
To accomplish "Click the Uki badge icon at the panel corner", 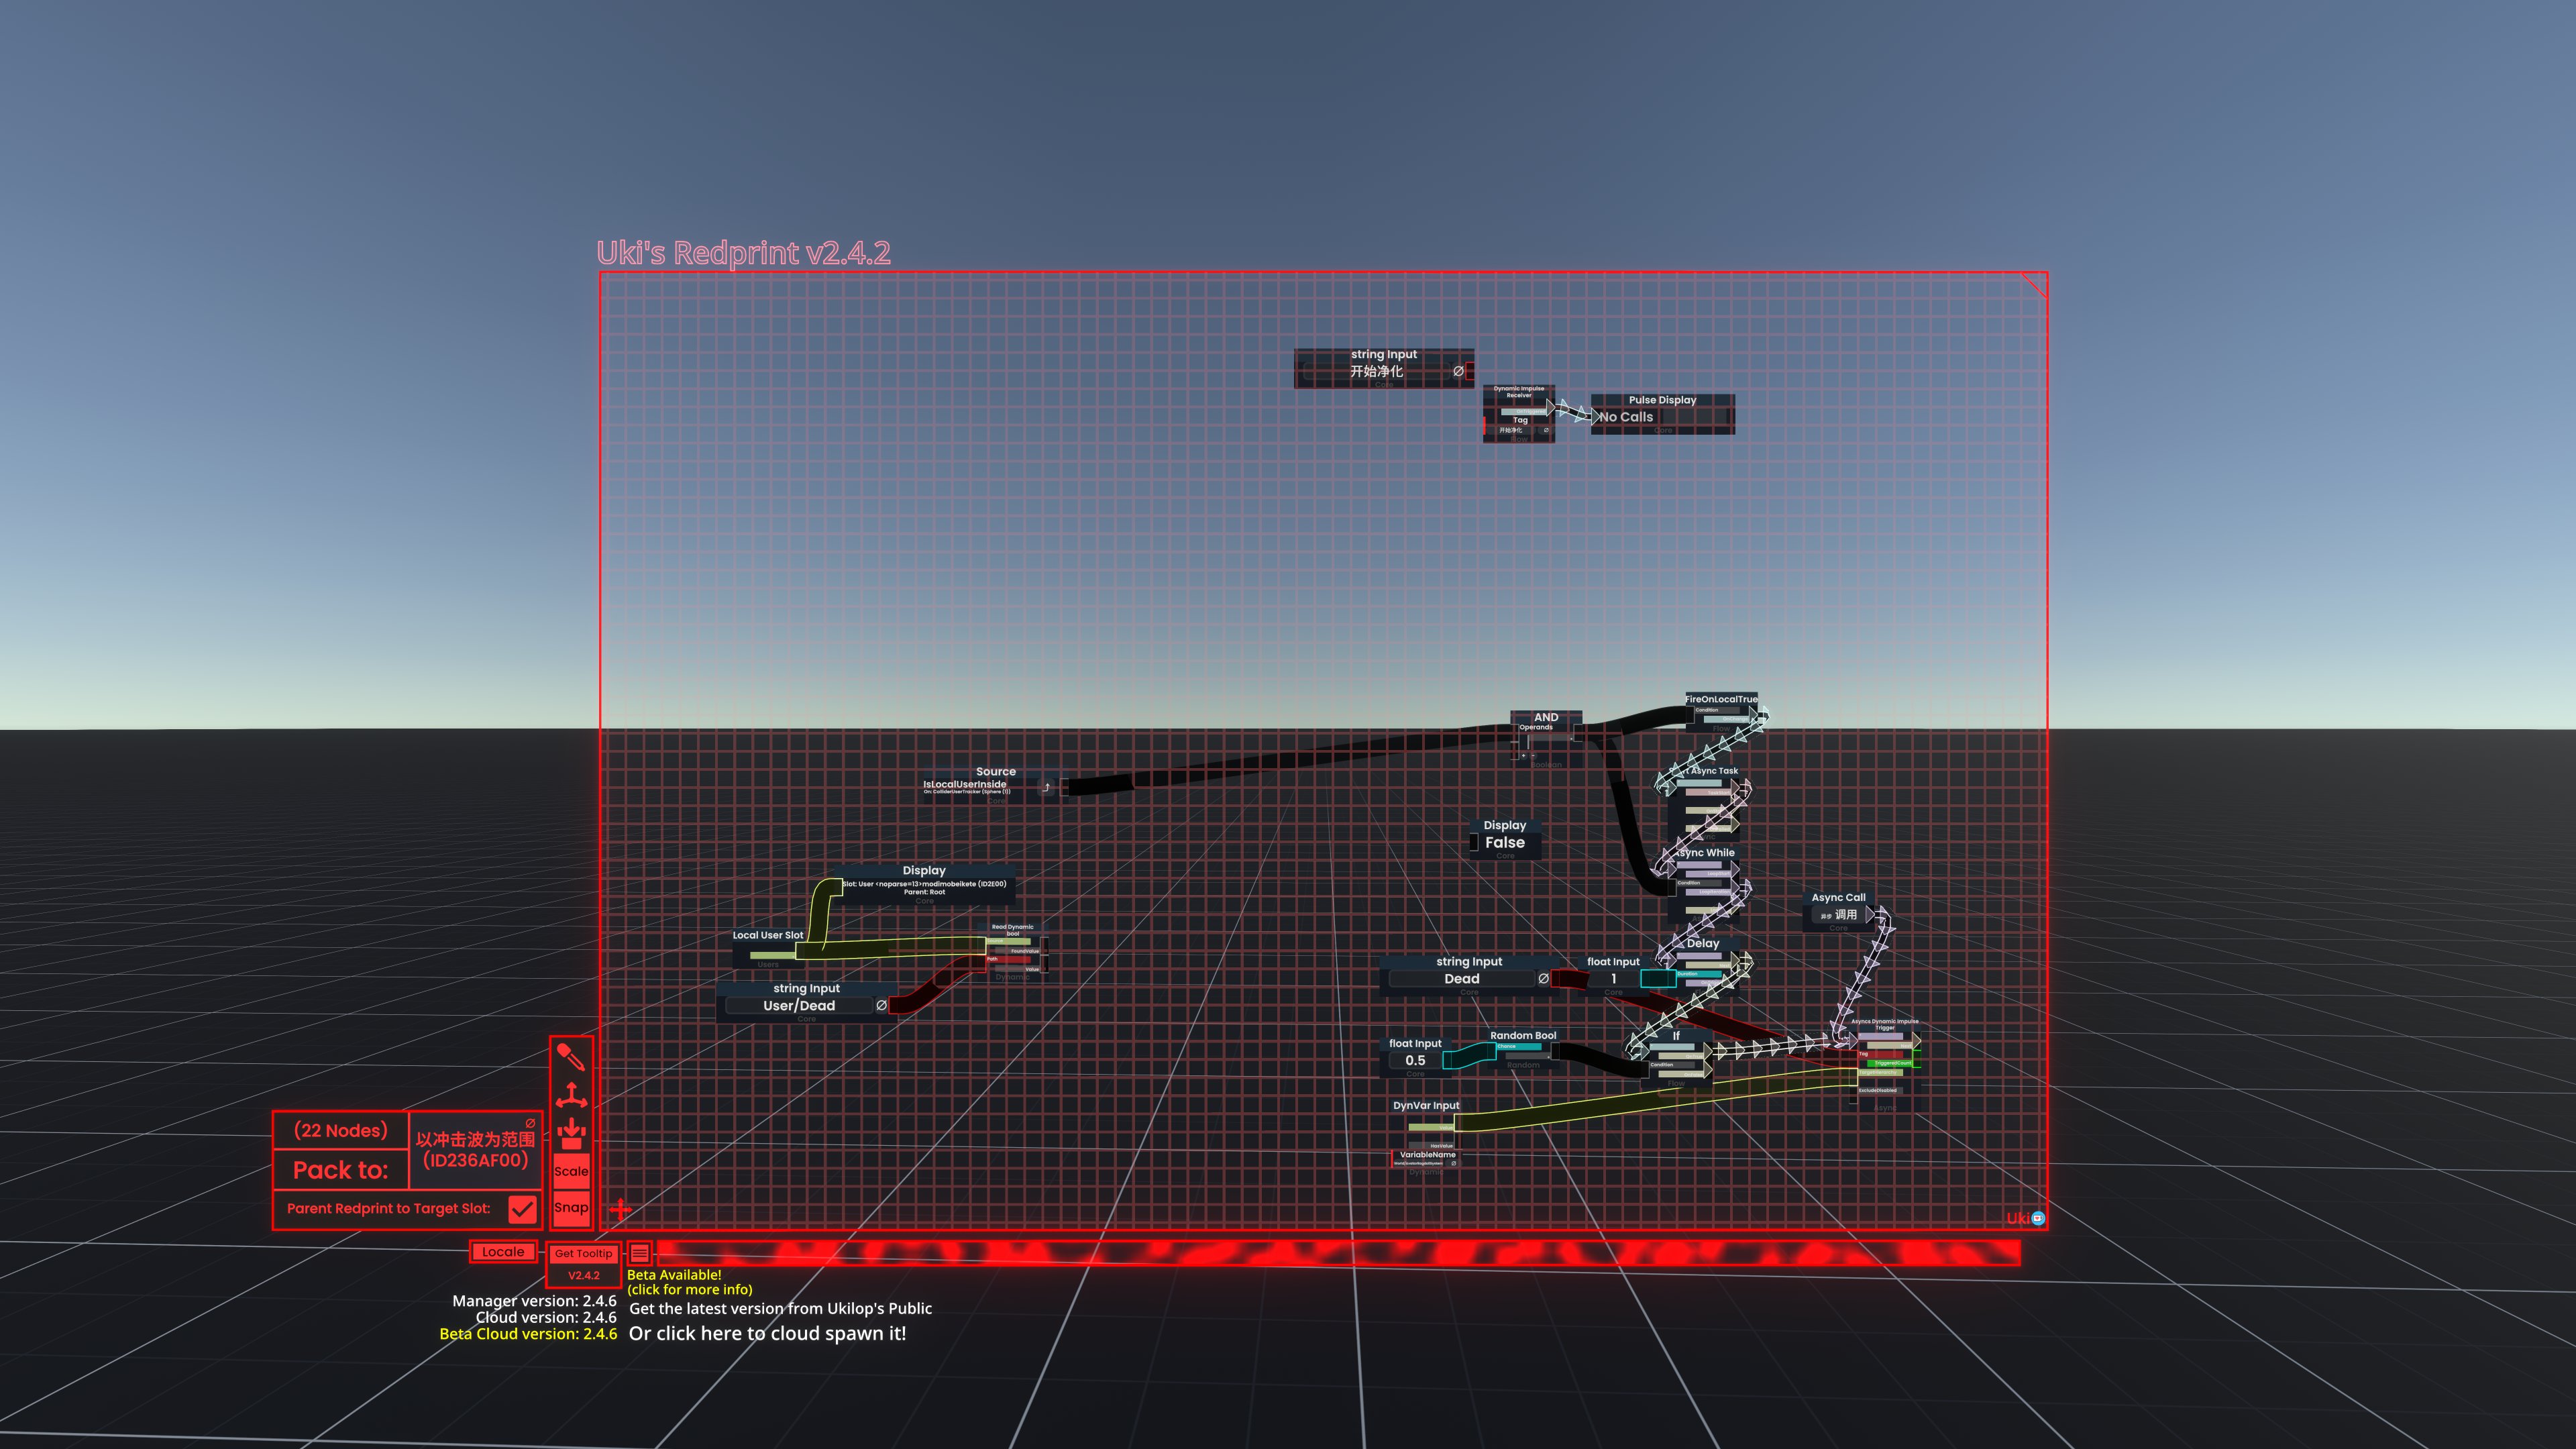I will pos(2038,1217).
